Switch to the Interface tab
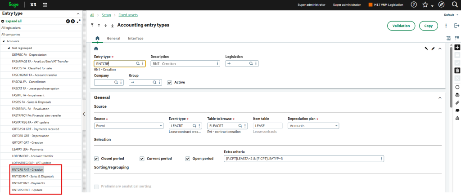Screen dimensions: 461x195 tap(136, 39)
